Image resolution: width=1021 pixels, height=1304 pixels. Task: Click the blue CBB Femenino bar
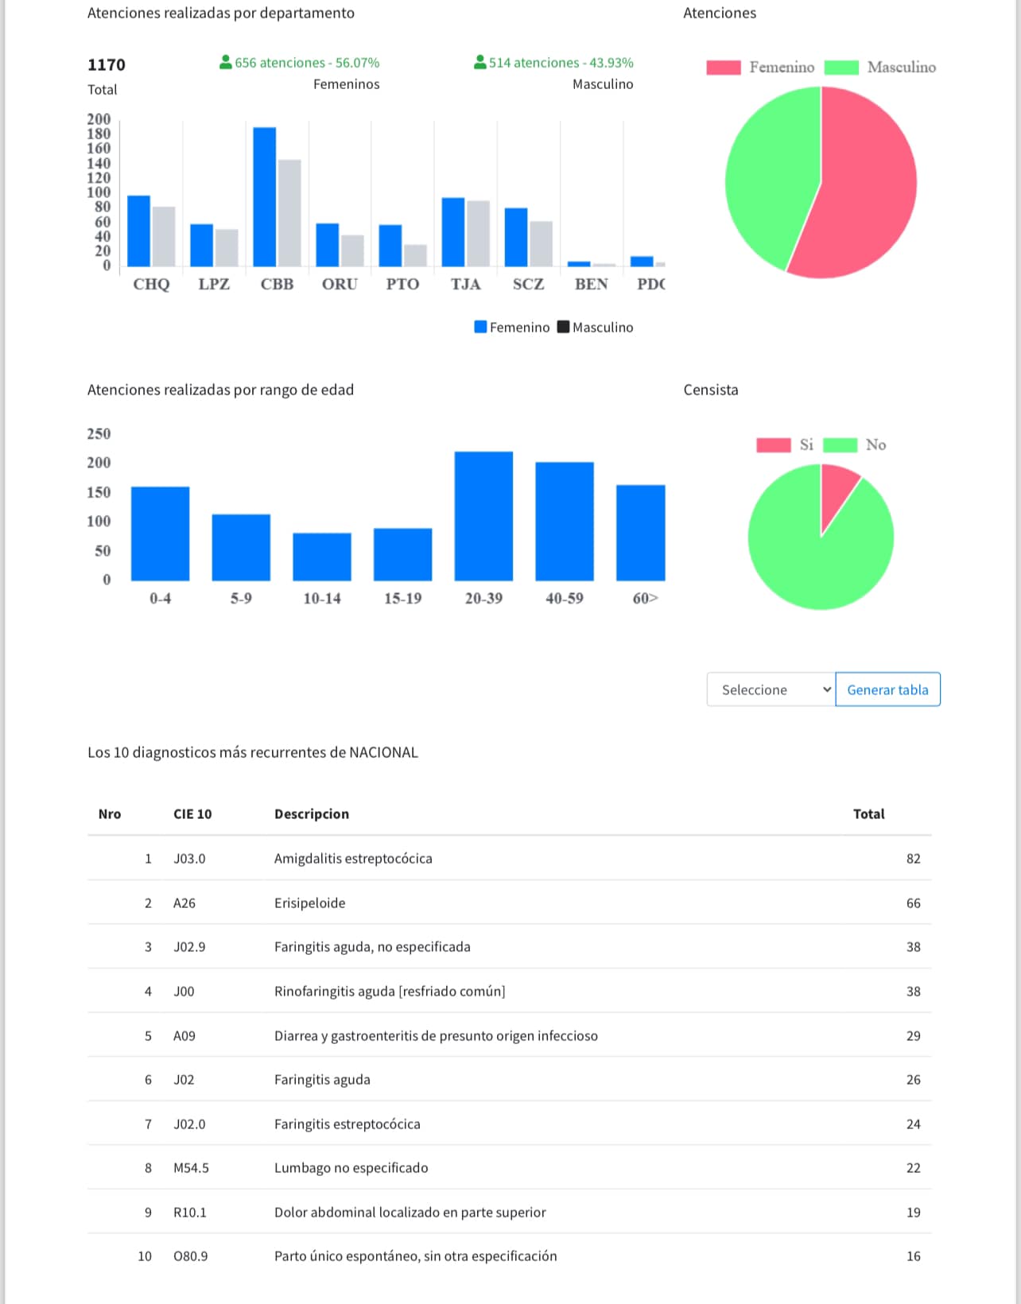pyautogui.click(x=265, y=197)
